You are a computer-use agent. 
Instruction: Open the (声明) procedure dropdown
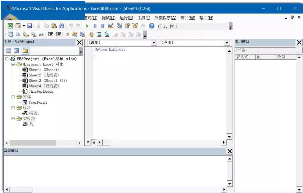(x=227, y=43)
